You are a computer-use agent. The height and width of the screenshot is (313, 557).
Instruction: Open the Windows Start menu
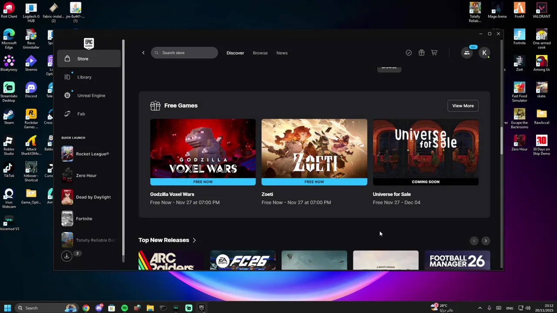7,308
